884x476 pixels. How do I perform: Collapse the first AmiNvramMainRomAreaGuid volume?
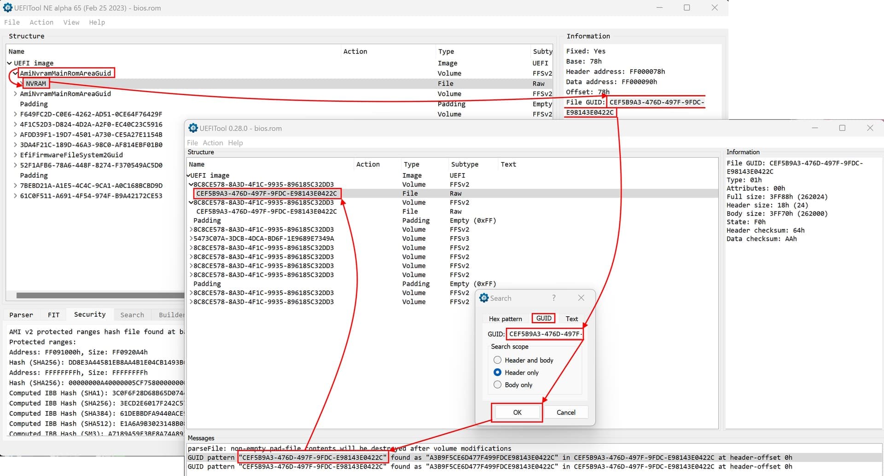click(16, 73)
